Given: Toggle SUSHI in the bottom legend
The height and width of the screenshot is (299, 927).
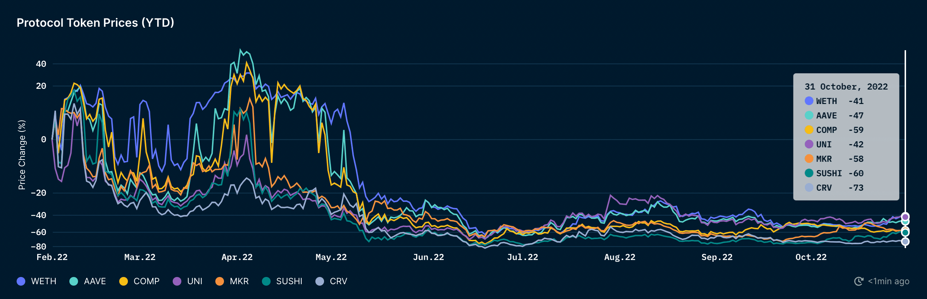Looking at the screenshot, I should click(282, 281).
